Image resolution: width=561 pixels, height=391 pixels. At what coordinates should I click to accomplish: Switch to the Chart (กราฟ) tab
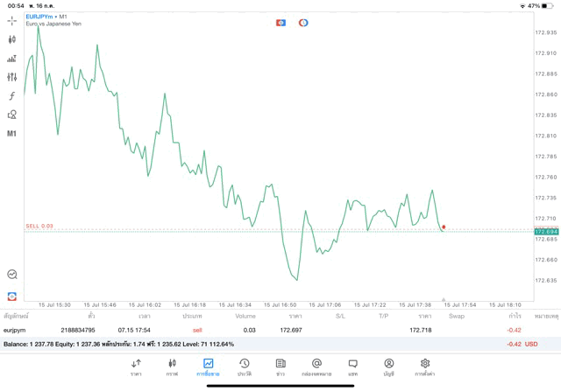[x=172, y=367]
